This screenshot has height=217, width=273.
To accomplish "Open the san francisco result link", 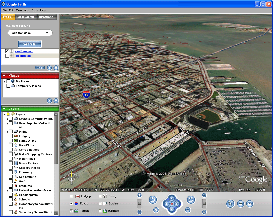I will (24, 51).
